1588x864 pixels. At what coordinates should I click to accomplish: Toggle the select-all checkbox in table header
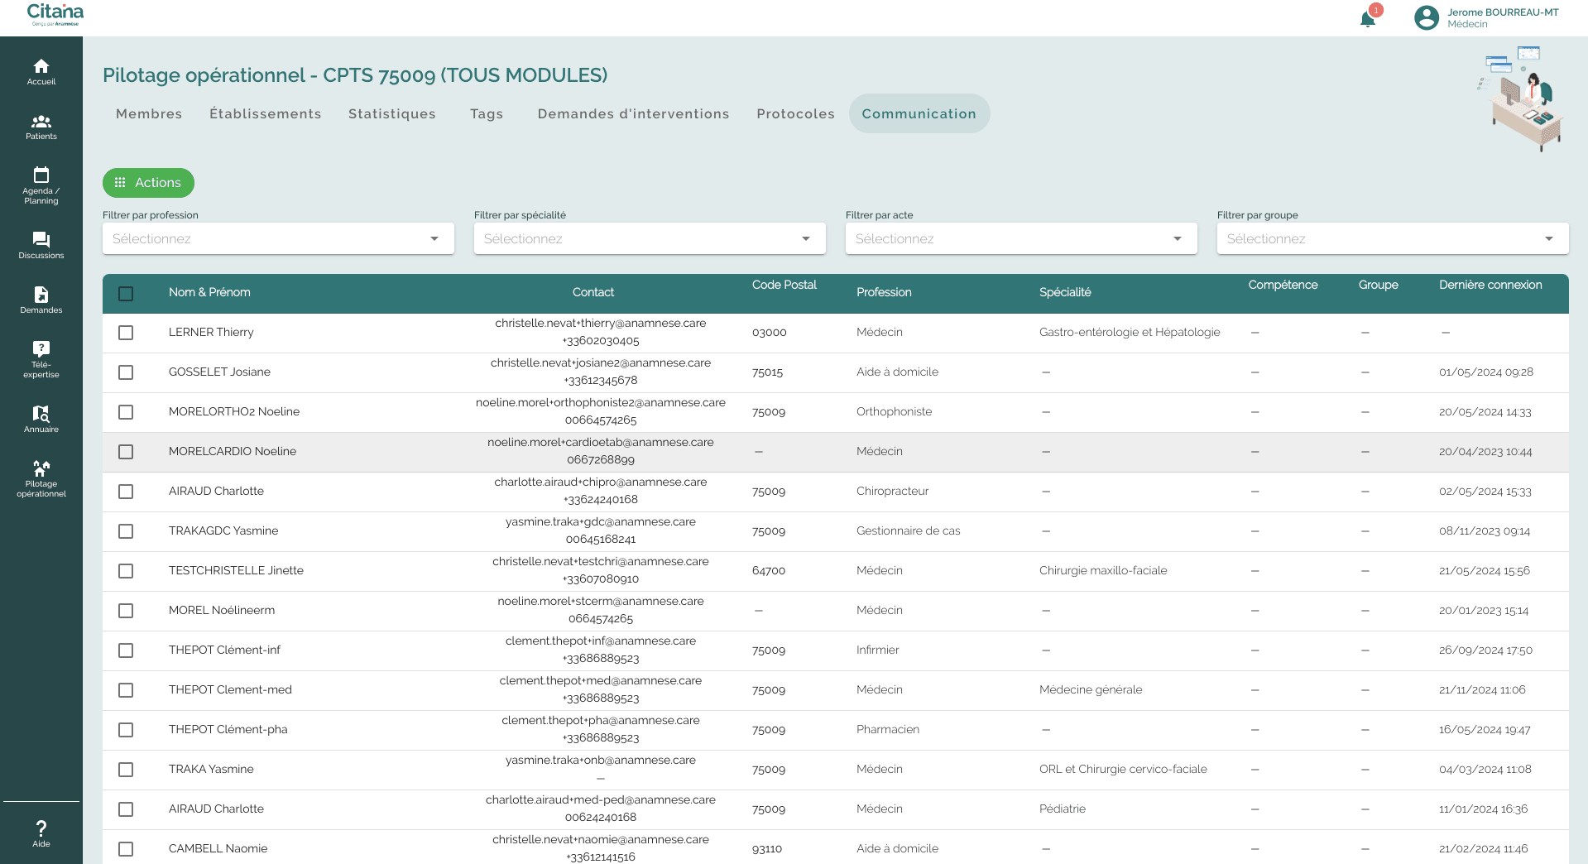click(126, 294)
